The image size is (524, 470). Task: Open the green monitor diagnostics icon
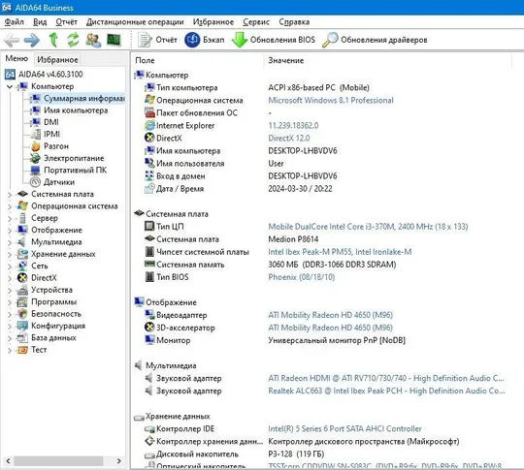[114, 40]
